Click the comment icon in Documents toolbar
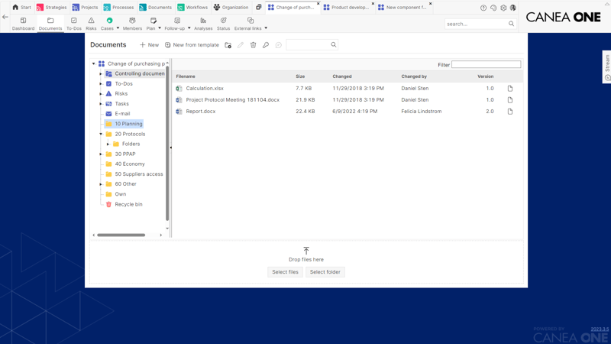The image size is (611, 344). [278, 45]
